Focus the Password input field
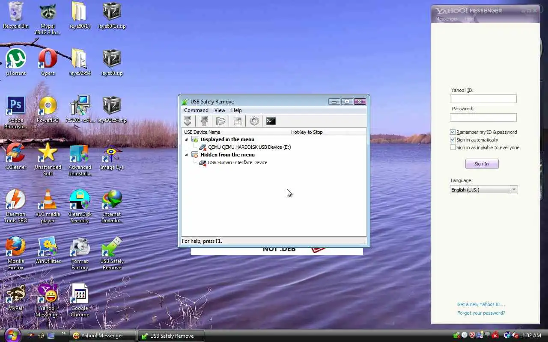This screenshot has width=548, height=342. point(483,118)
